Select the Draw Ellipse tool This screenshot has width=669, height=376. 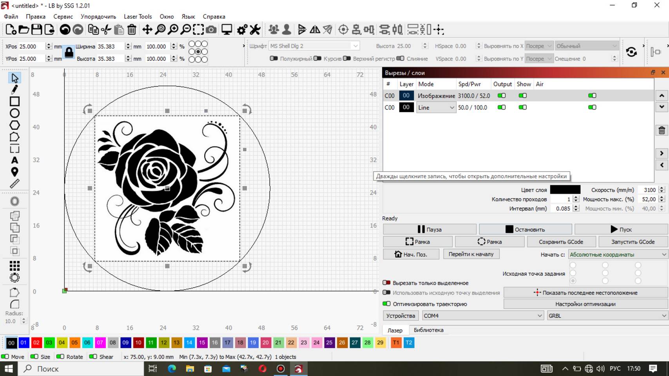point(15,114)
